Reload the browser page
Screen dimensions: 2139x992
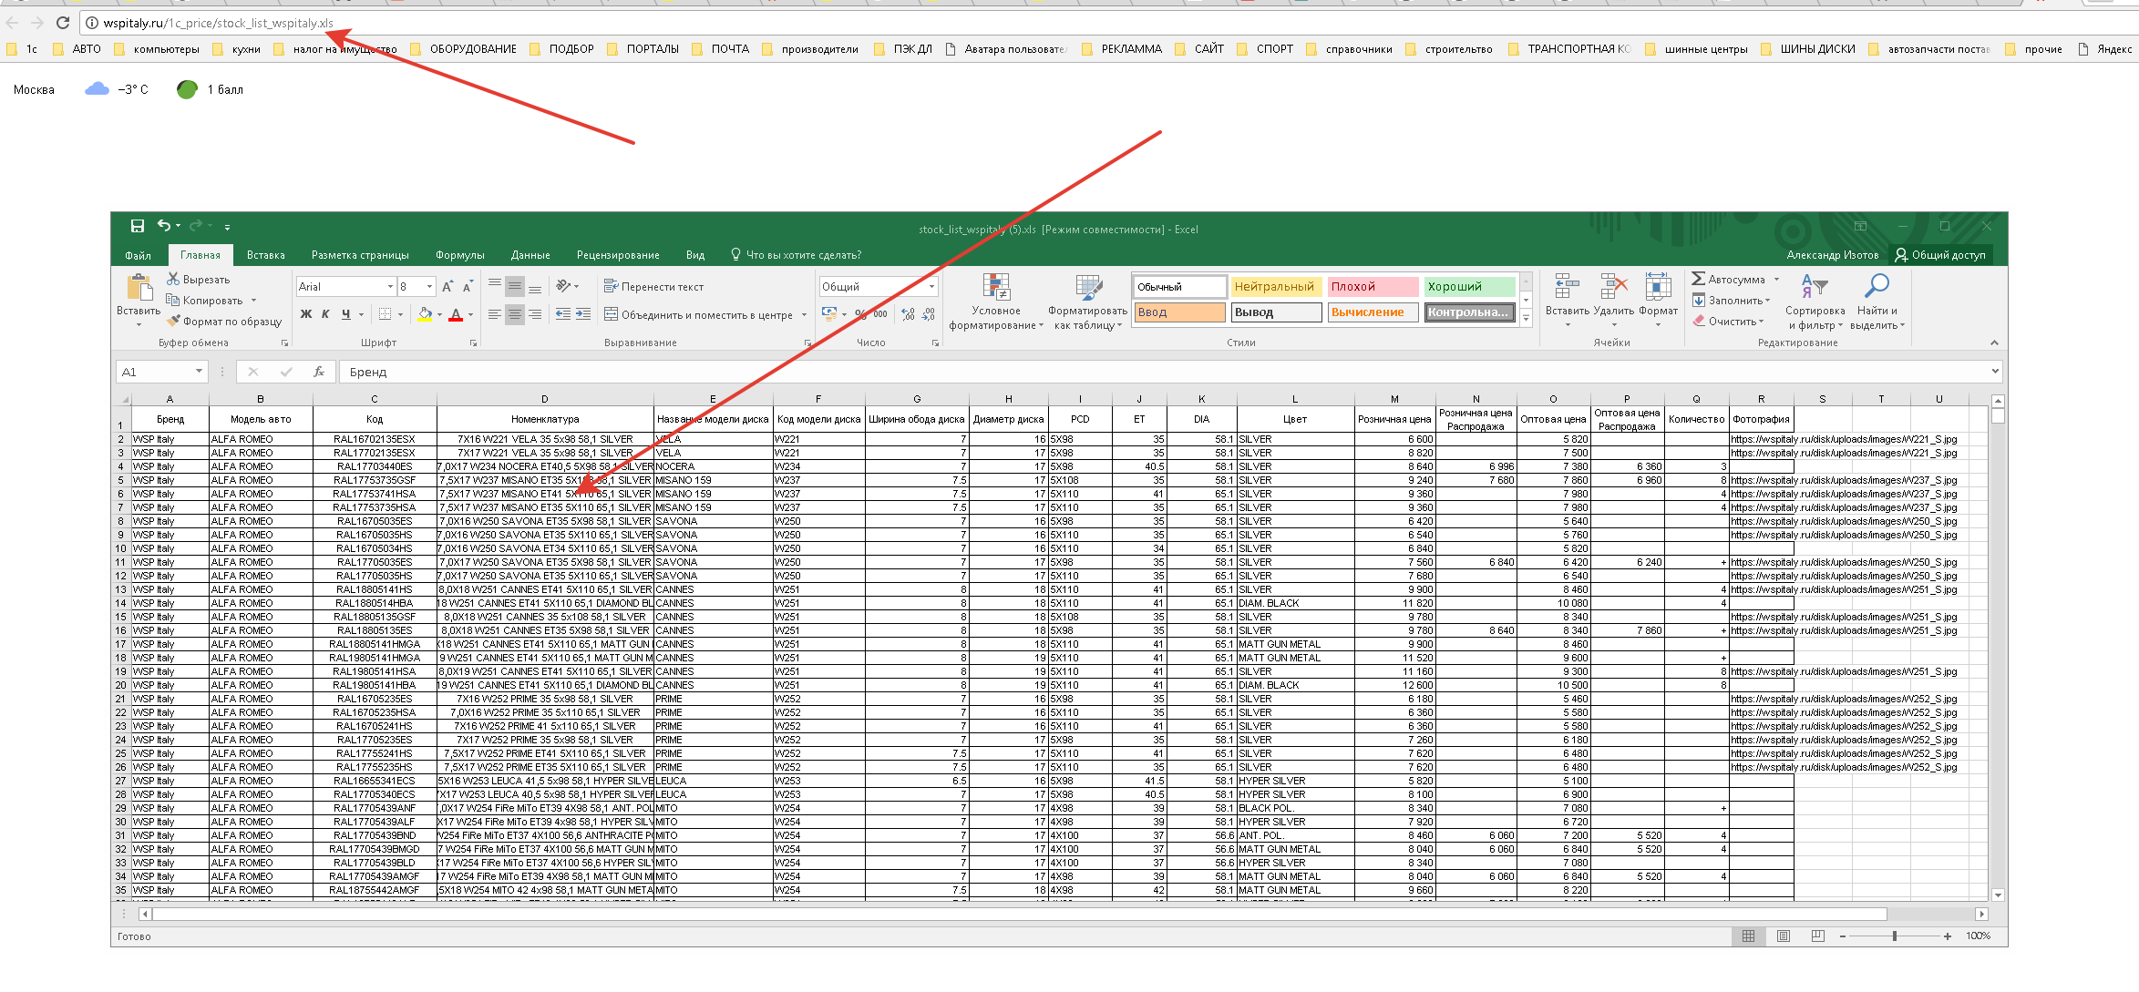coord(63,23)
